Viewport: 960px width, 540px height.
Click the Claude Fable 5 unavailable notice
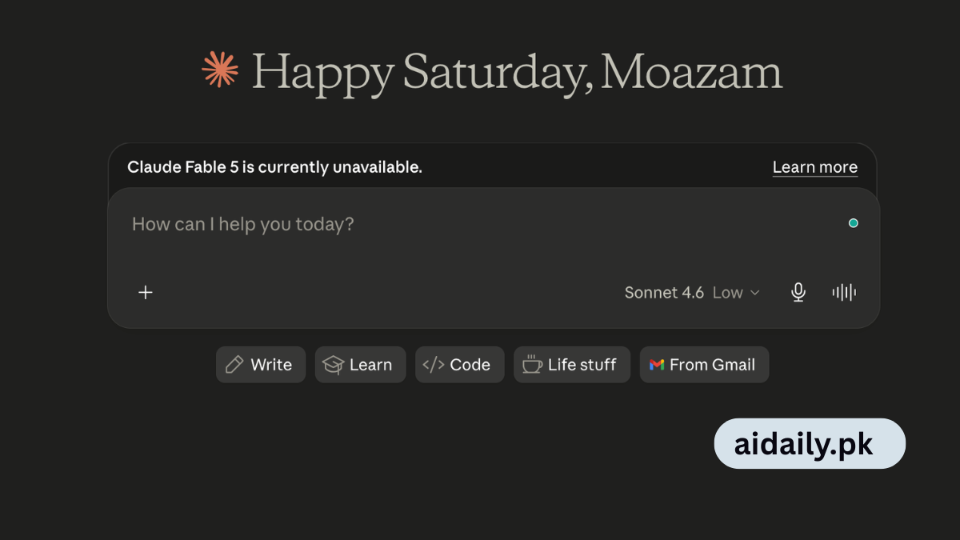274,167
